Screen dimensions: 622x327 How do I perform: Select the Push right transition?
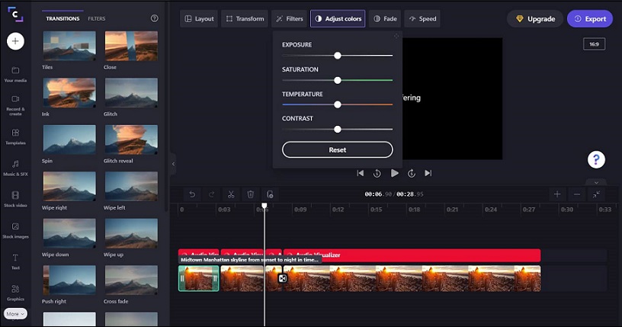tap(69, 281)
